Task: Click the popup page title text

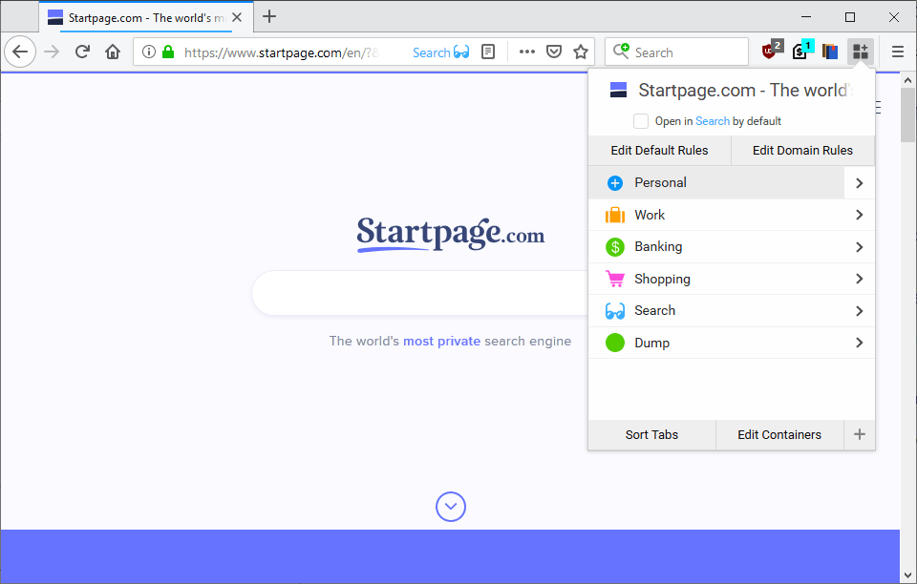Action: 745,91
